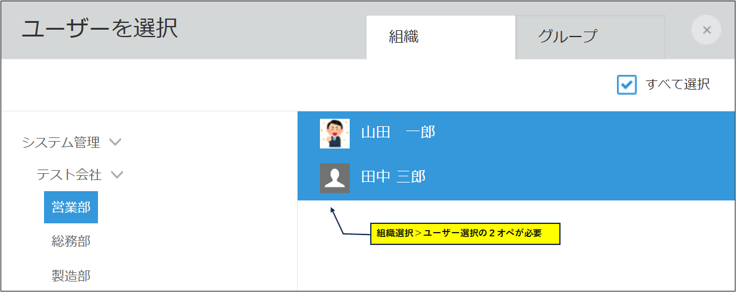Image resolution: width=736 pixels, height=292 pixels.
Task: Choose the 営業部 department
Action: pyautogui.click(x=71, y=208)
